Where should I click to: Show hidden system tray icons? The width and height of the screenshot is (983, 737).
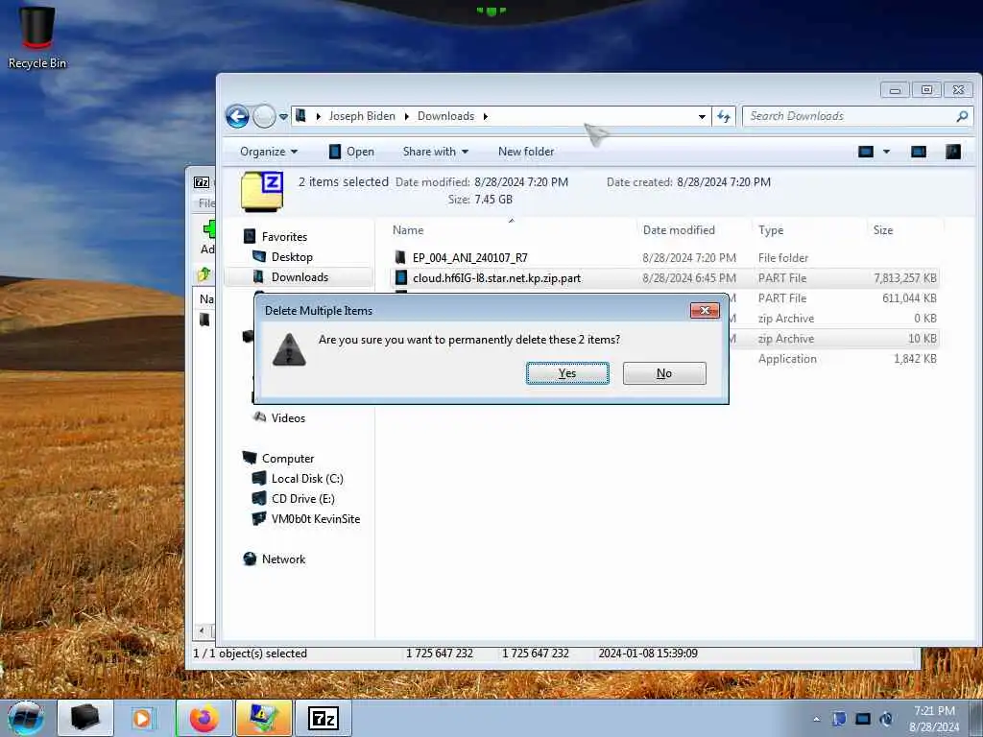click(x=816, y=720)
